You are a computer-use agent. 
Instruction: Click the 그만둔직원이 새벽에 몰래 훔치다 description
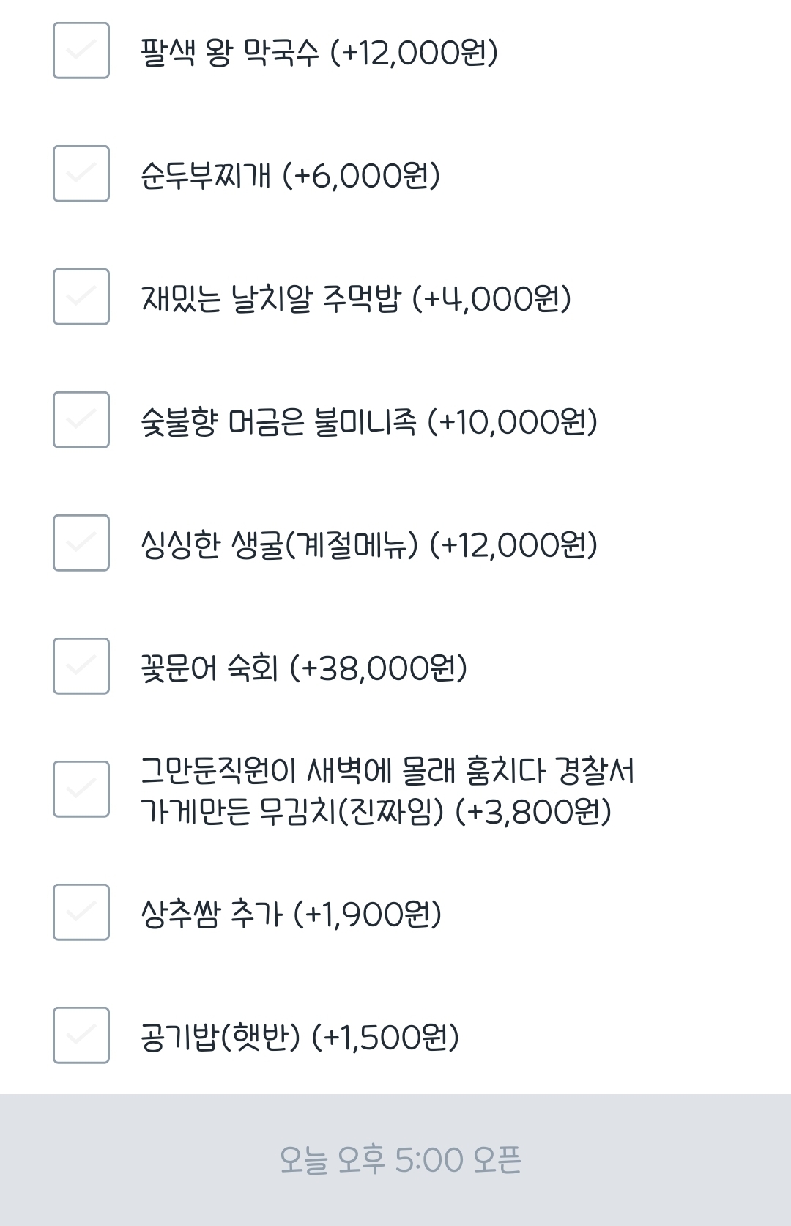(387, 770)
